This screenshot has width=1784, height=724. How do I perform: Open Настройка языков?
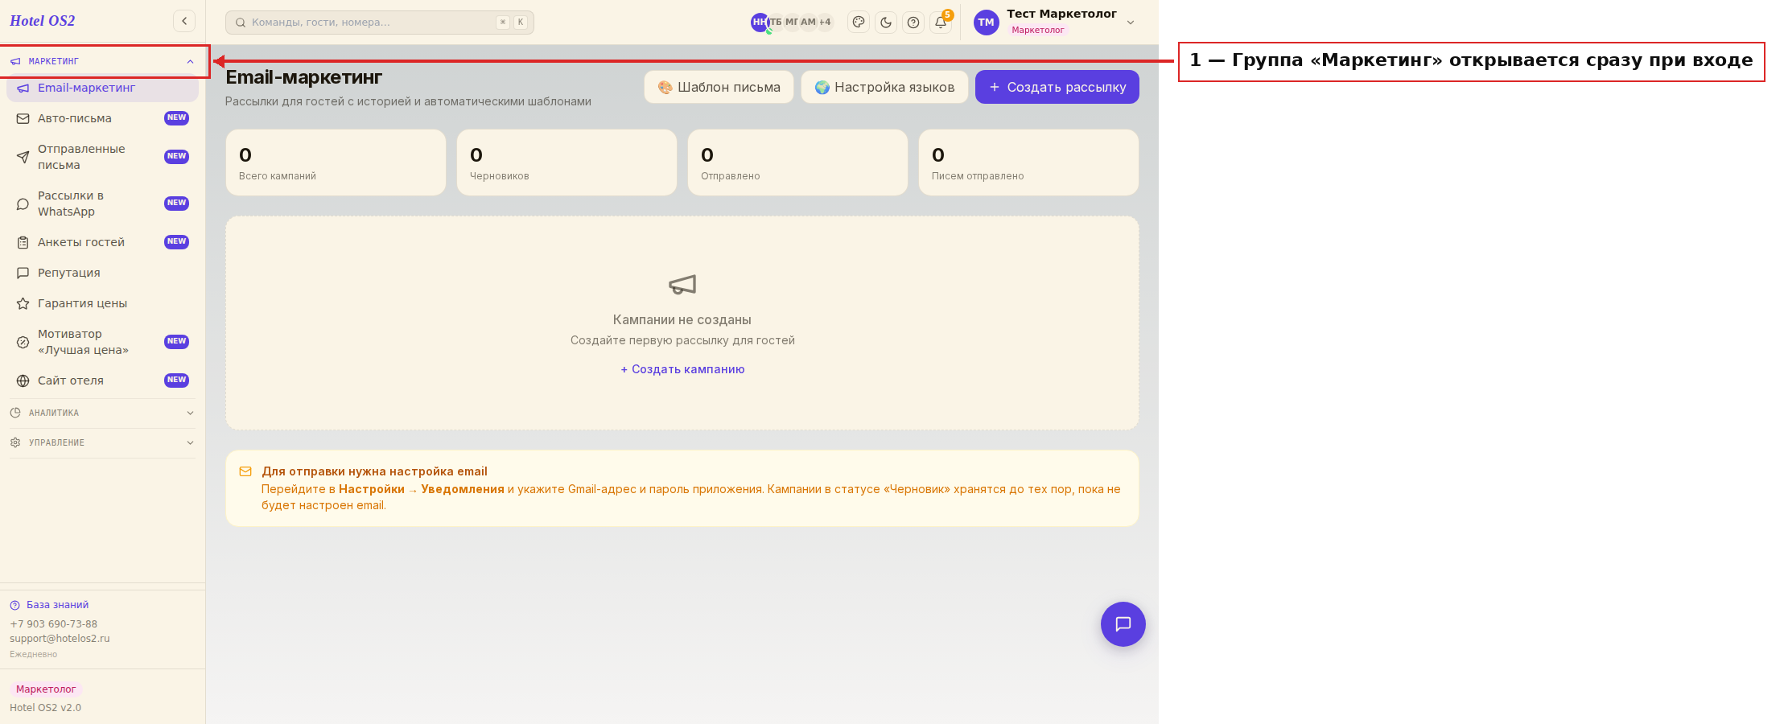click(x=884, y=87)
